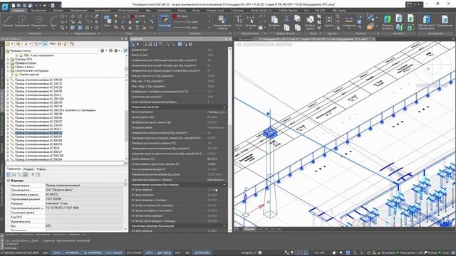Image resolution: width=456 pixels, height=256 pixels.
Task: Switch to the Файлы tab in library panel
Action: 41,169
